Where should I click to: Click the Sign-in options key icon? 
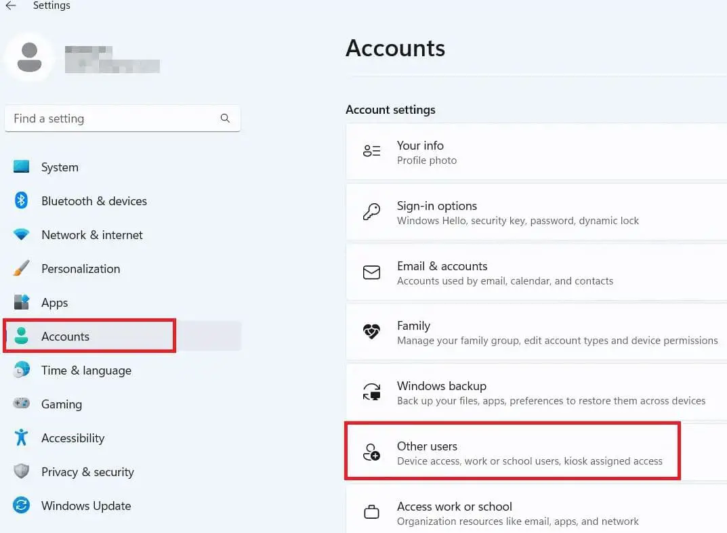click(x=371, y=211)
